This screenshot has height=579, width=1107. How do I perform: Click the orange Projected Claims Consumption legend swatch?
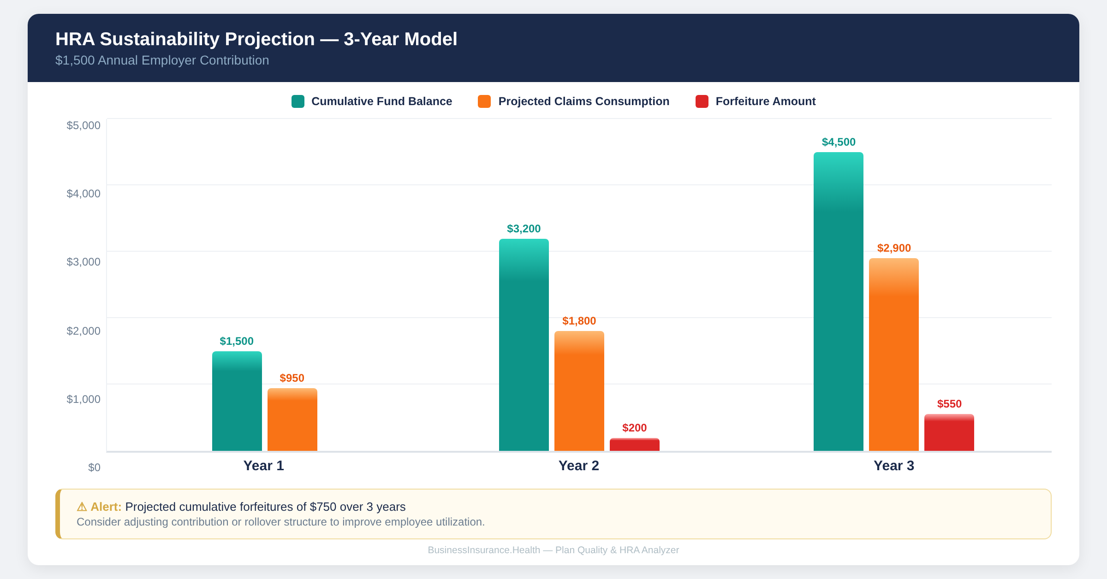[x=484, y=101]
